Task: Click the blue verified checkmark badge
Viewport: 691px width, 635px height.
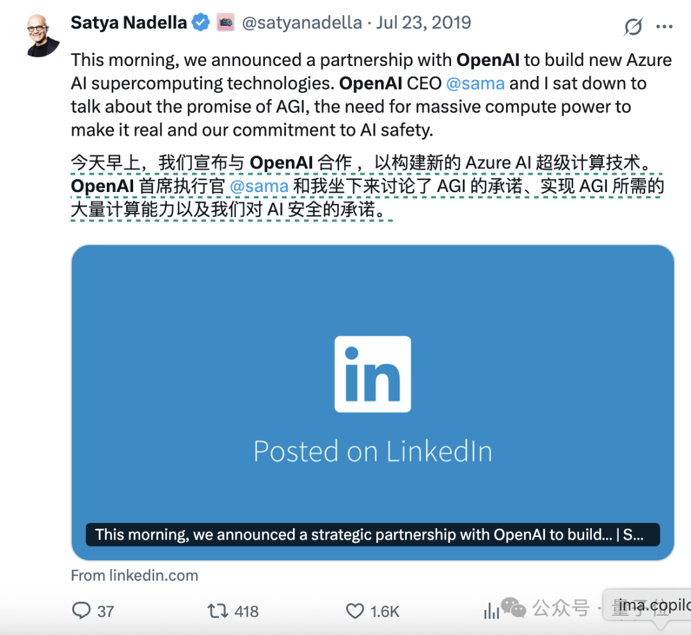Action: 200,22
